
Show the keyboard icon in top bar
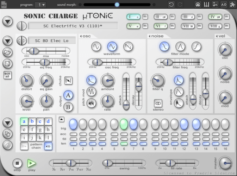206,5
